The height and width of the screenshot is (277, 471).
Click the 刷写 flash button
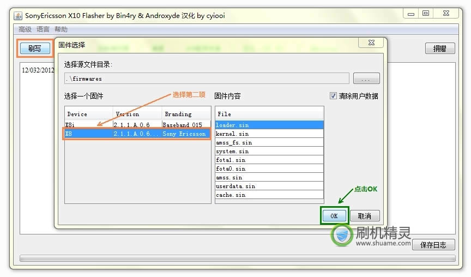pyautogui.click(x=35, y=49)
